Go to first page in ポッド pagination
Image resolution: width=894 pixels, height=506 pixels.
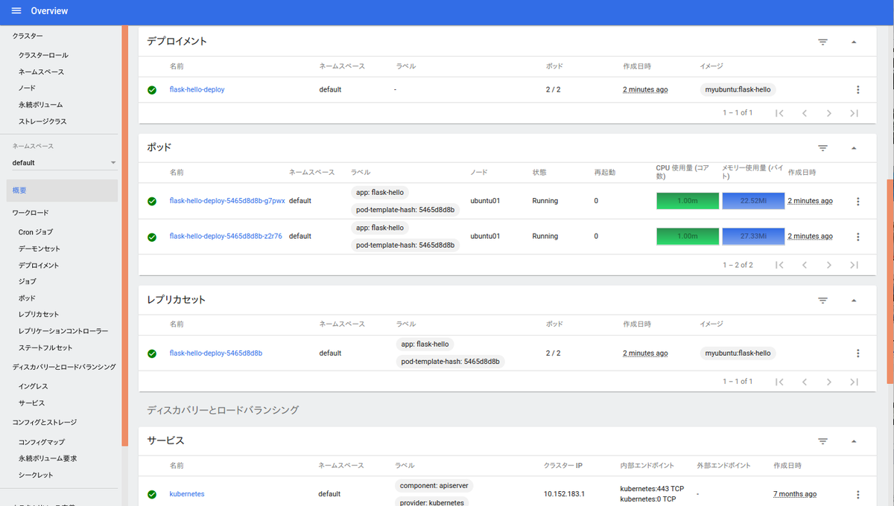[779, 265]
